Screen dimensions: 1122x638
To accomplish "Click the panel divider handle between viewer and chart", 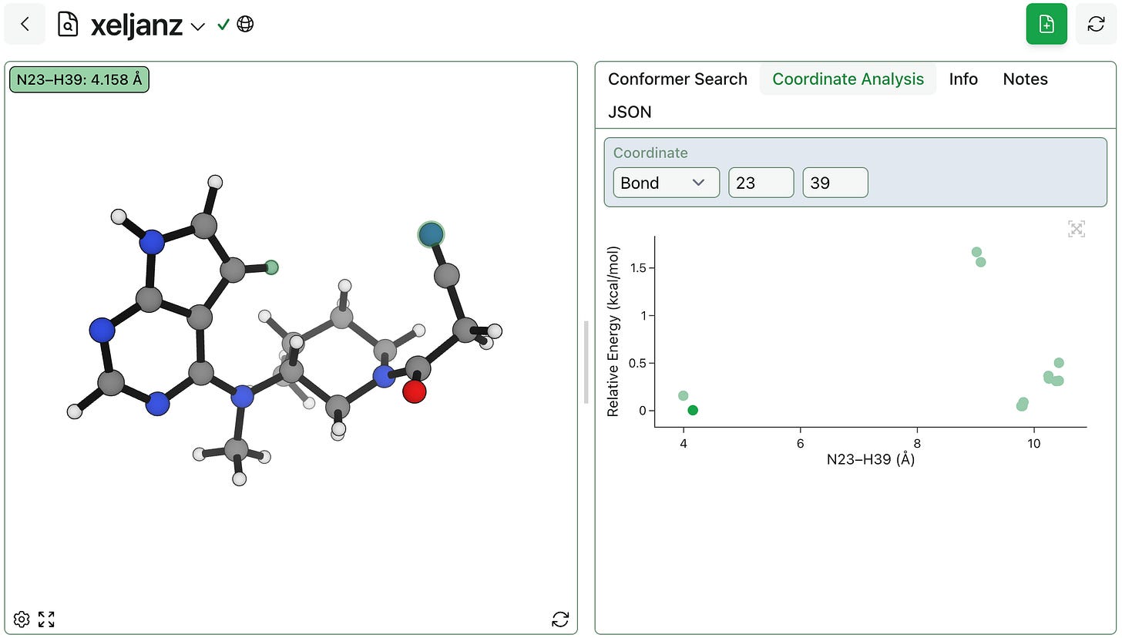I will pos(586,362).
